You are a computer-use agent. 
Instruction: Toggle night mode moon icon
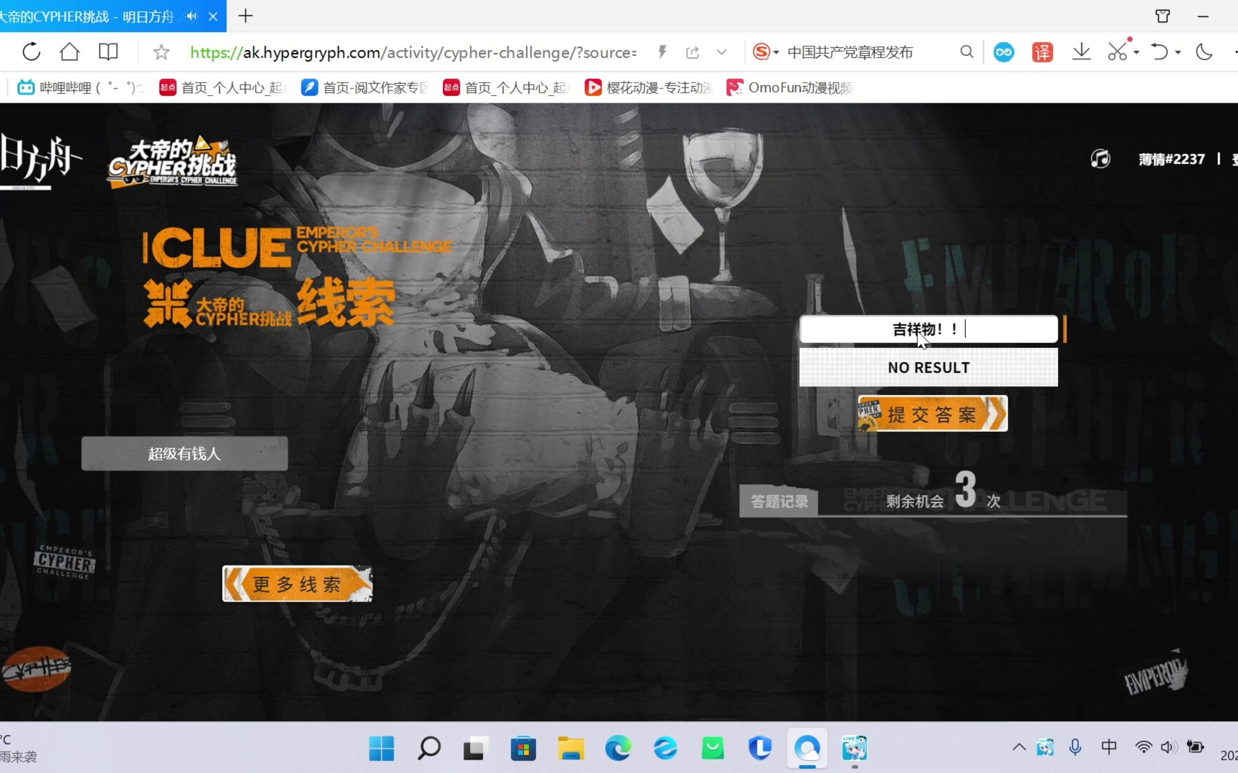coord(1204,52)
